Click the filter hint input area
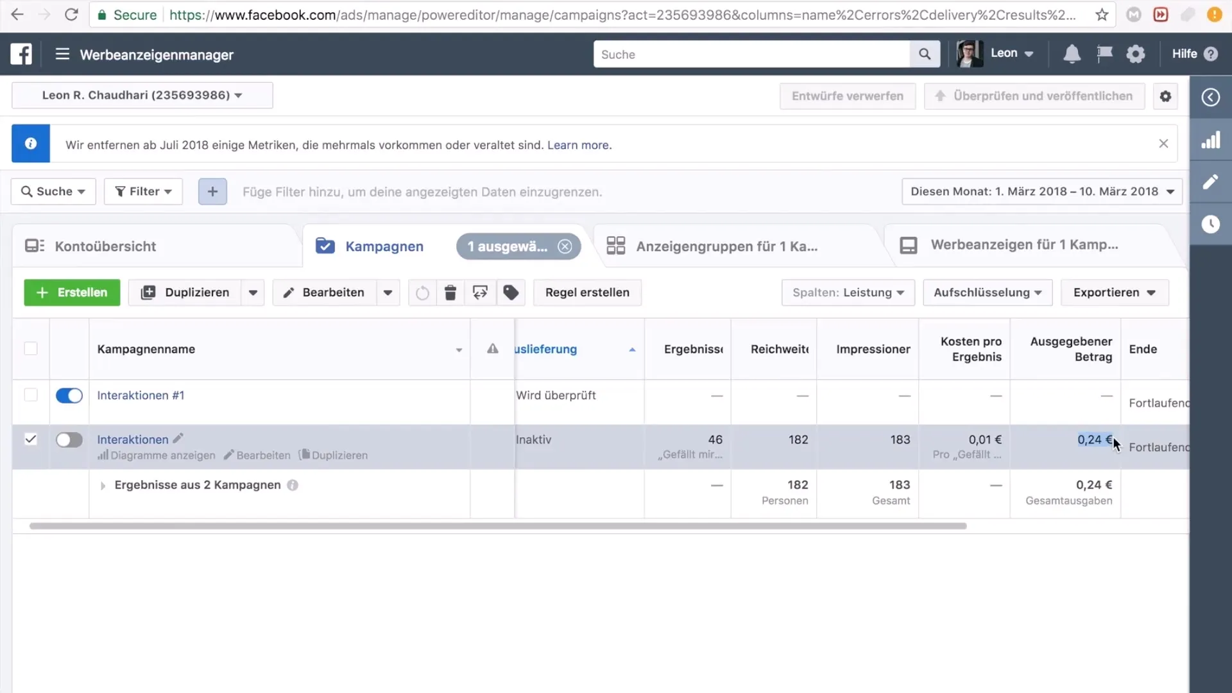The width and height of the screenshot is (1232, 693). click(422, 192)
